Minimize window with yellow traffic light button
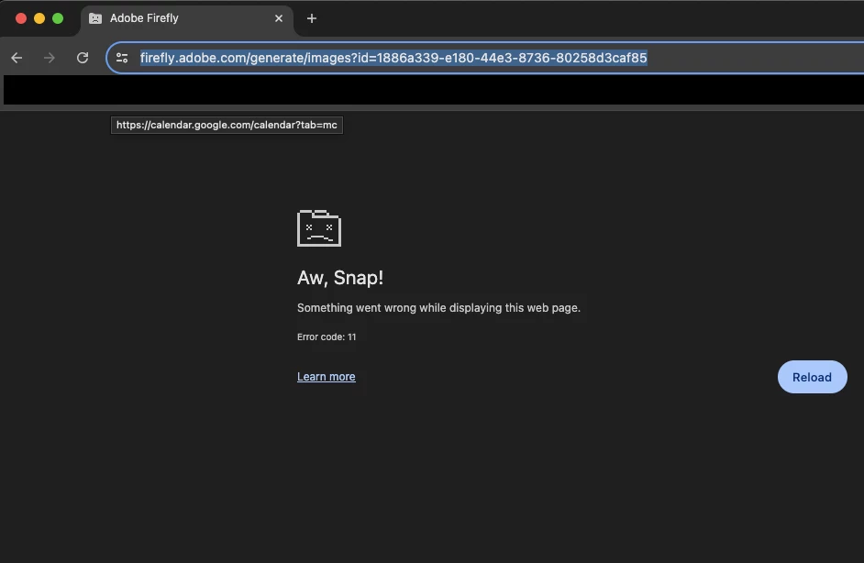Viewport: 864px width, 563px height. tap(39, 18)
